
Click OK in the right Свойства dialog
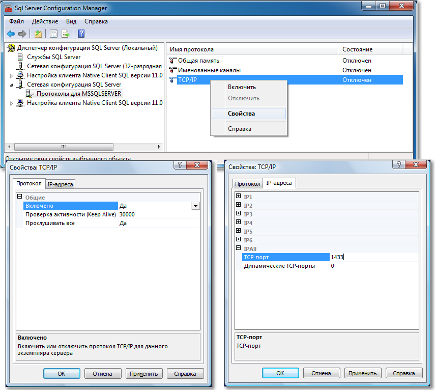(x=280, y=373)
